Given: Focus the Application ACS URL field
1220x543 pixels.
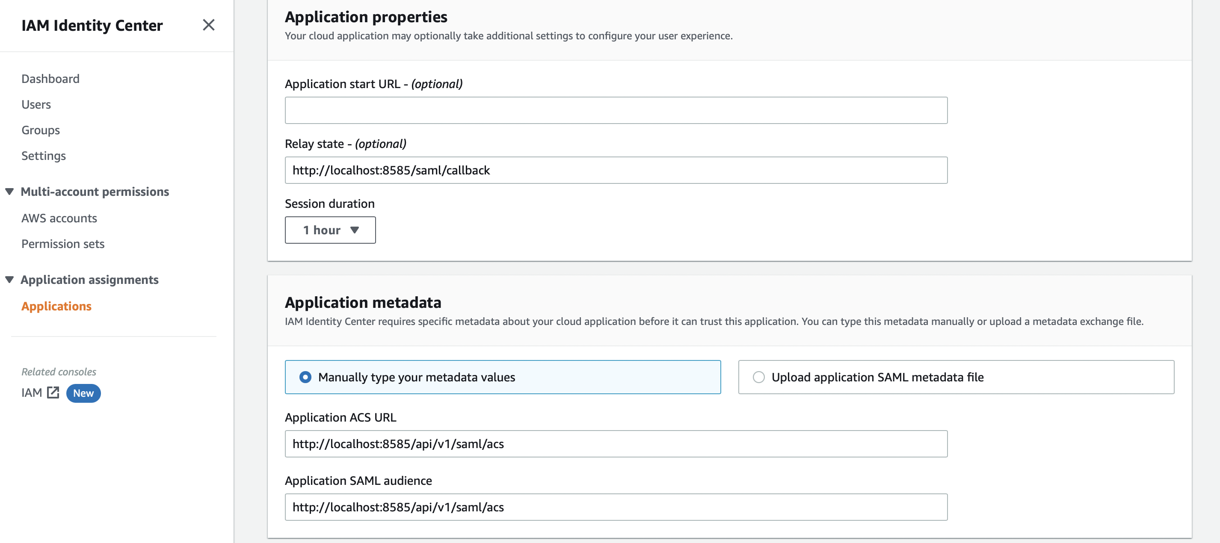Looking at the screenshot, I should pyautogui.click(x=616, y=443).
